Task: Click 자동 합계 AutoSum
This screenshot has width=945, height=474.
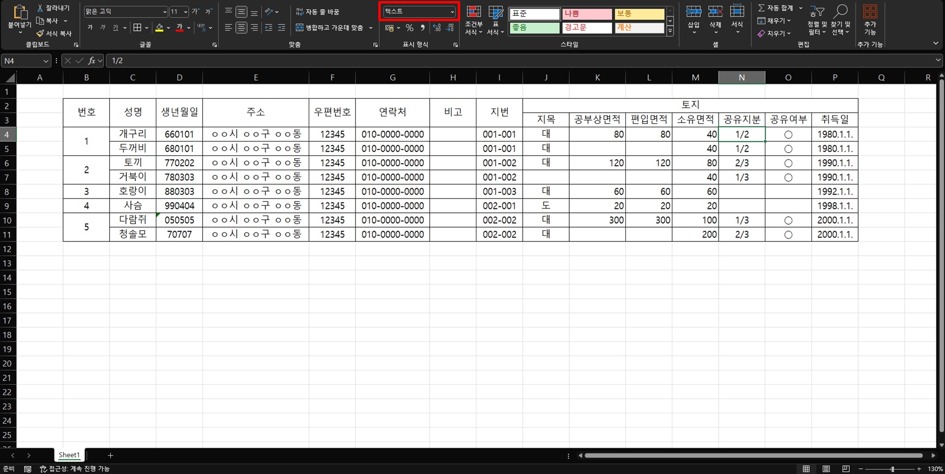Action: click(775, 8)
